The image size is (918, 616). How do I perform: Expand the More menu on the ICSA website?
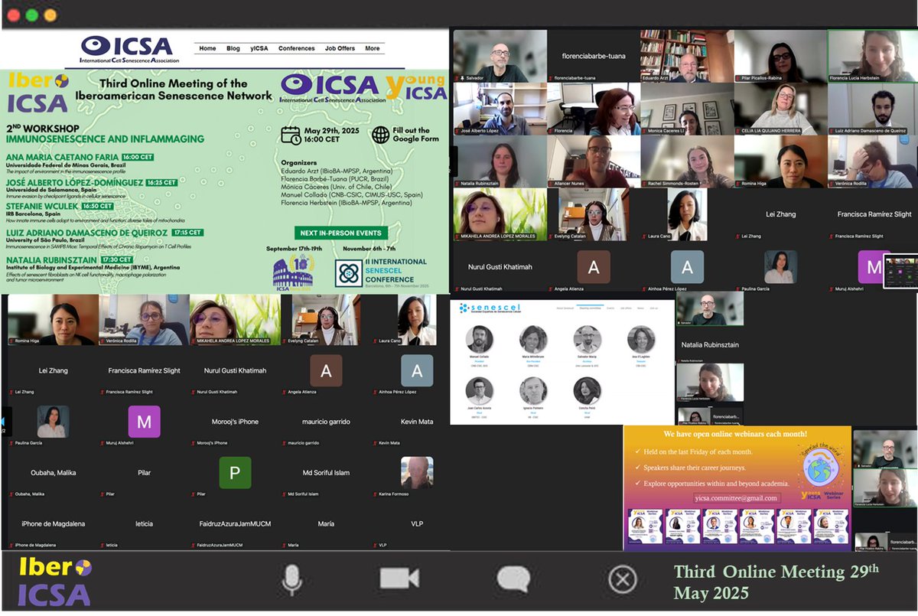pyautogui.click(x=372, y=48)
